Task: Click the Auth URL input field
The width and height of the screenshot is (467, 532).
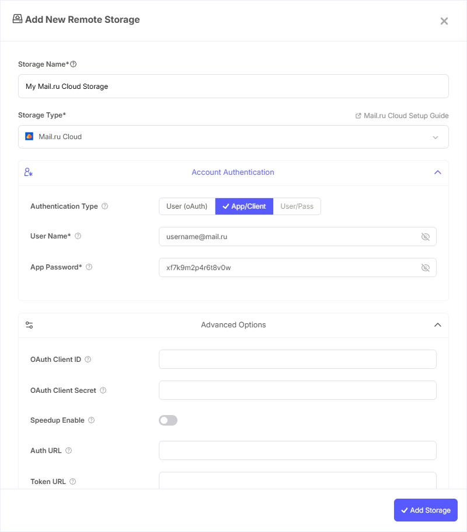Action: click(298, 450)
